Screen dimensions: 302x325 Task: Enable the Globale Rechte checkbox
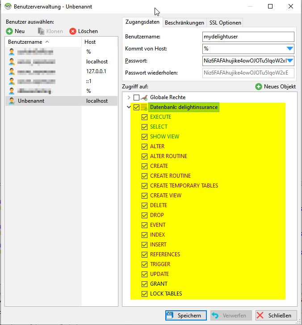click(x=136, y=97)
